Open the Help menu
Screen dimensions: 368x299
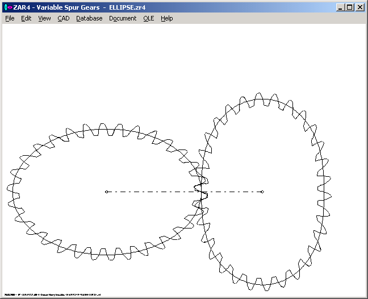coord(166,18)
